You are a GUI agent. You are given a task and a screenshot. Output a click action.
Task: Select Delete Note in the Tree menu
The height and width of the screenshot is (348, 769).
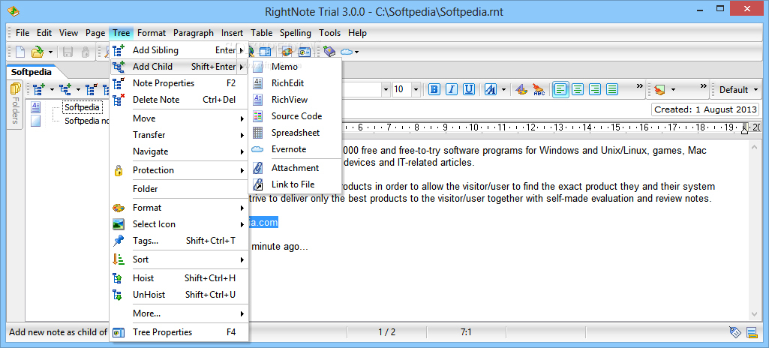[x=179, y=100]
